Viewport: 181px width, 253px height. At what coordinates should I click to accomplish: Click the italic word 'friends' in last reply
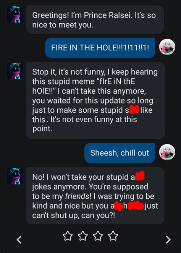coord(77,196)
